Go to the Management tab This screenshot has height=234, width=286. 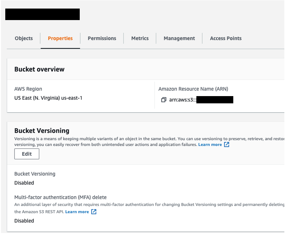pyautogui.click(x=179, y=38)
